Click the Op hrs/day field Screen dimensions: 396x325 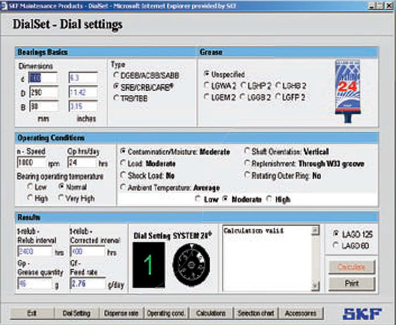pyautogui.click(x=82, y=162)
